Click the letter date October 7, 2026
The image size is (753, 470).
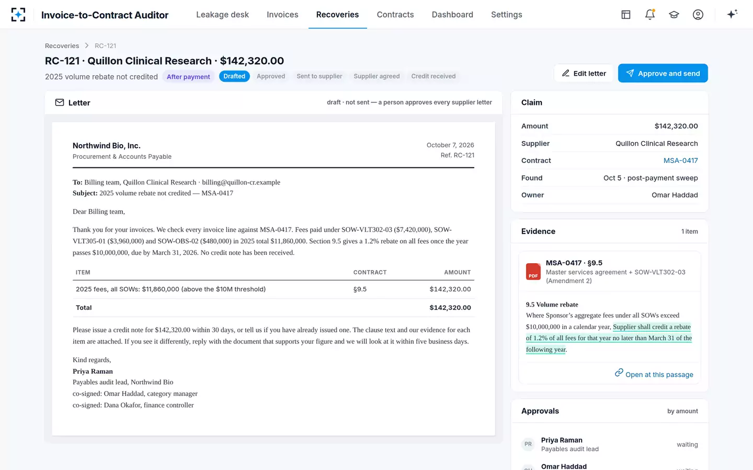pyautogui.click(x=450, y=145)
